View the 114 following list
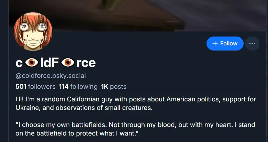This screenshot has width=268, height=142. click(x=78, y=87)
